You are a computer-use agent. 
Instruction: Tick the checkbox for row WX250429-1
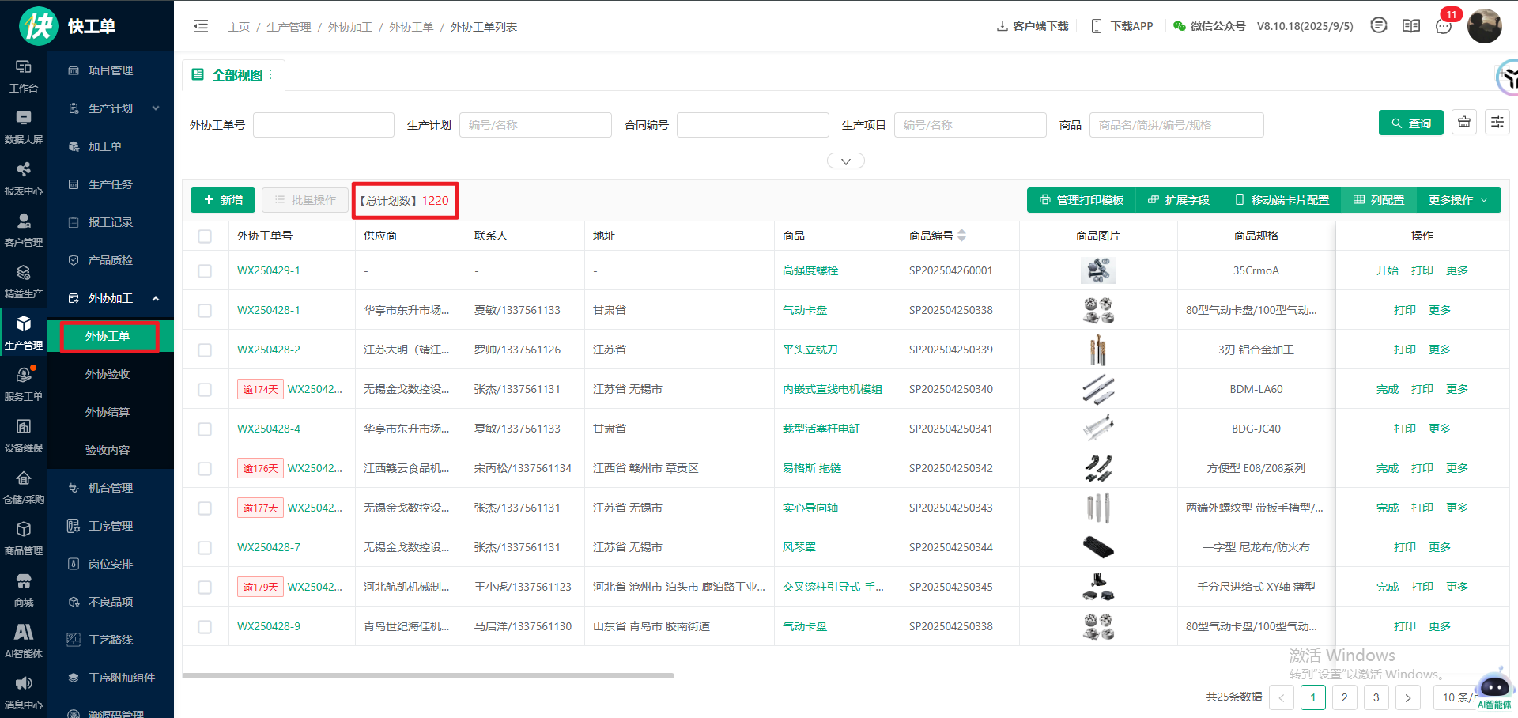point(205,271)
